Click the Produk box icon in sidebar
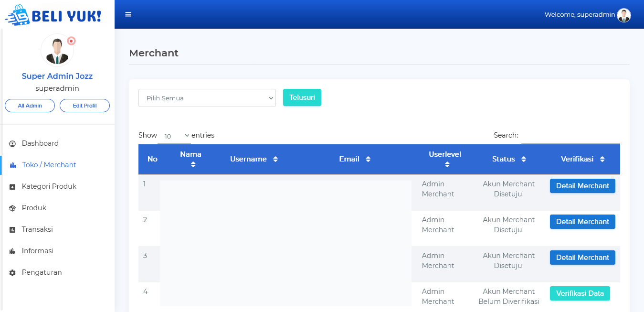 click(x=12, y=208)
